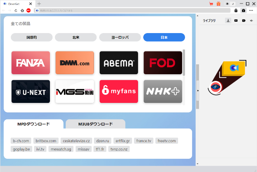The height and width of the screenshot is (172, 257).
Task: Open missav site link
Action: click(84, 149)
